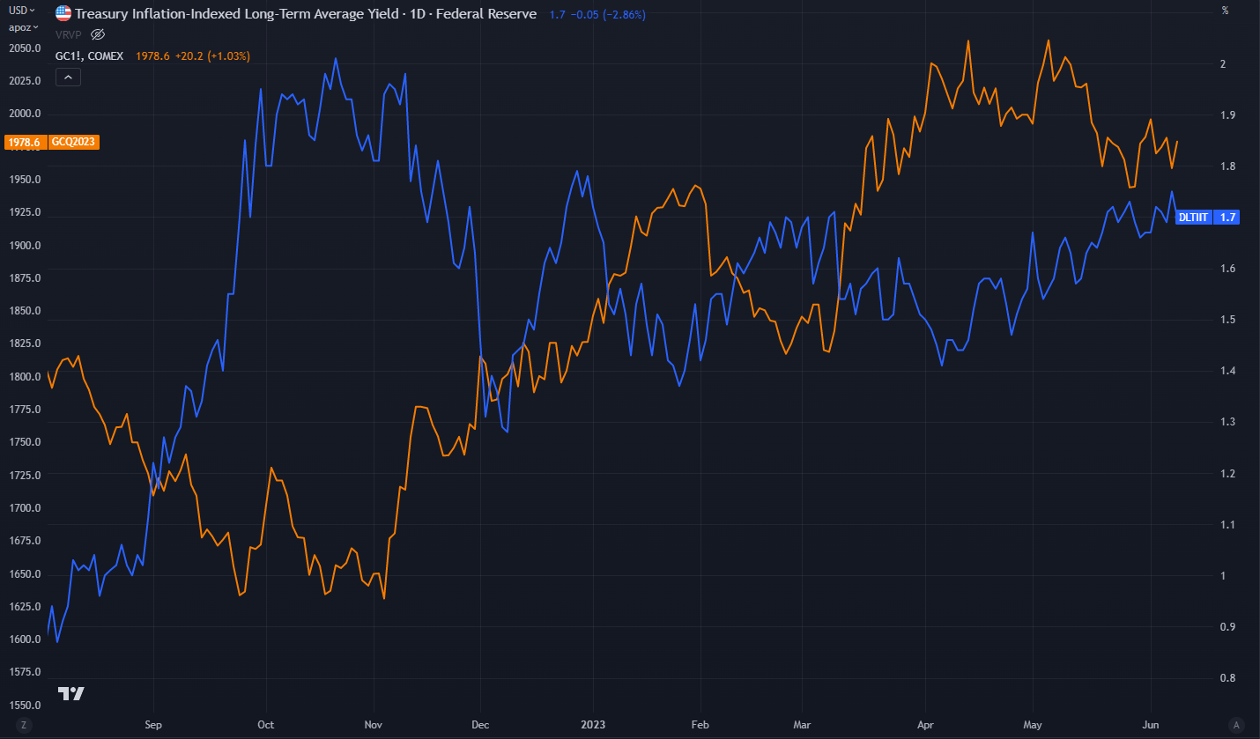Click the 2023 label on time axis

pos(593,725)
